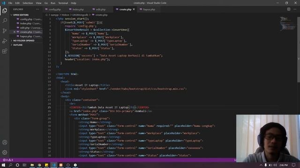Expand the Outline section

(18, 45)
